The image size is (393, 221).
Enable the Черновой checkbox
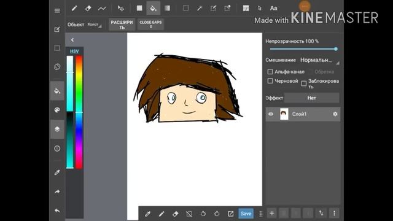(x=270, y=81)
